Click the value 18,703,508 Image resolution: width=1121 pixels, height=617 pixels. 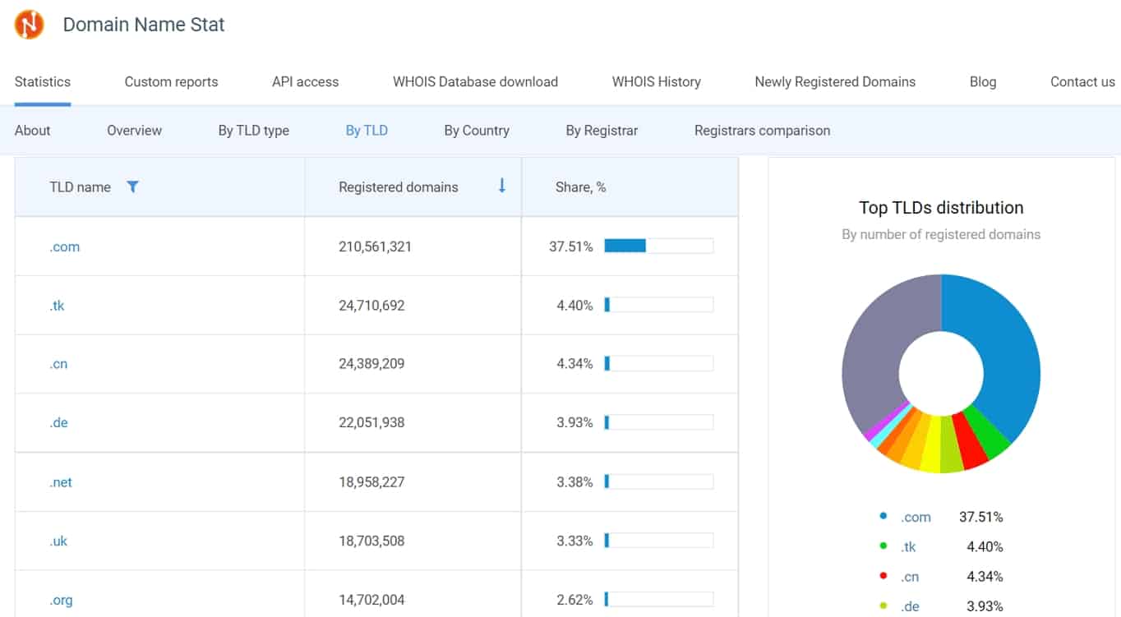pyautogui.click(x=371, y=541)
